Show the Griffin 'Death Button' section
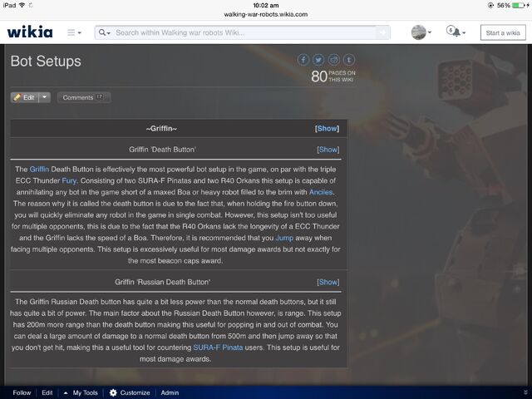 [328, 150]
